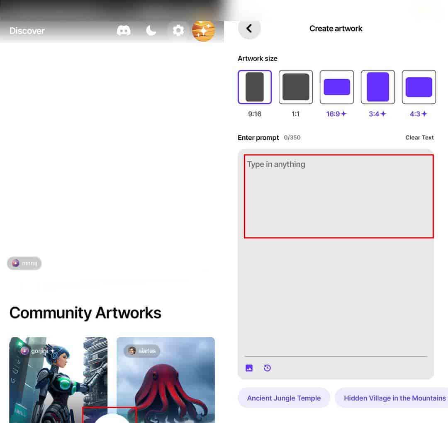This screenshot has width=448, height=423.
Task: Open settings gear icon
Action: [178, 30]
